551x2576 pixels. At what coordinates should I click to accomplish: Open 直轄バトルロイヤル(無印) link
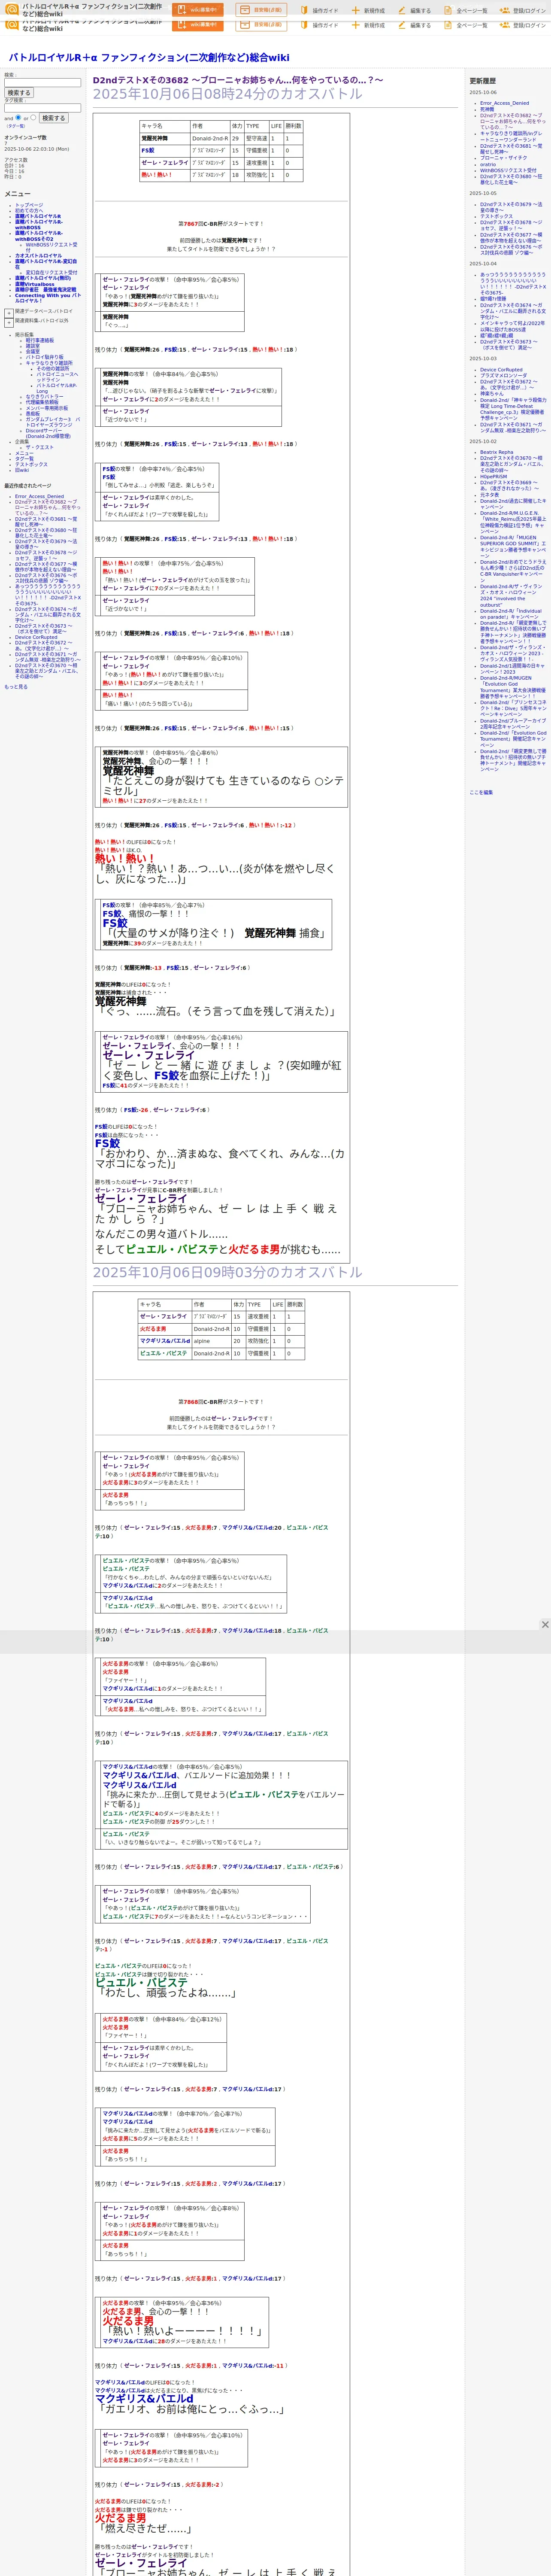(43, 278)
